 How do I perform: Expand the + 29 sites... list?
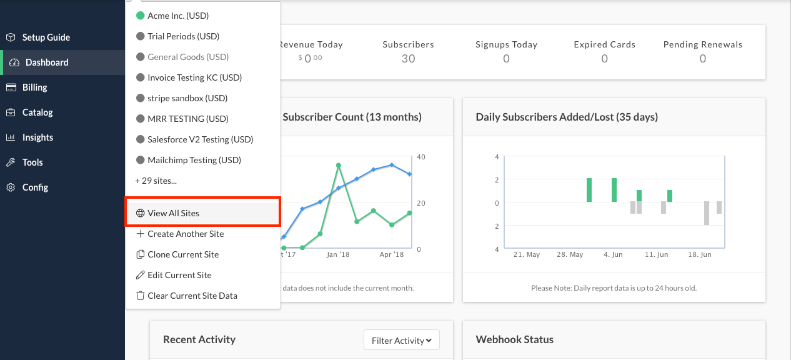[x=156, y=181]
